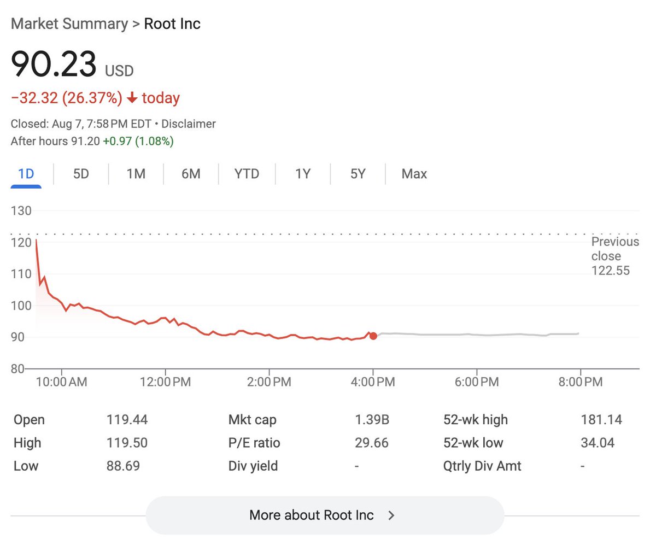Viewport: 656px width, 539px height.
Task: Click the 8:00 PM axis label
Action: click(x=580, y=382)
